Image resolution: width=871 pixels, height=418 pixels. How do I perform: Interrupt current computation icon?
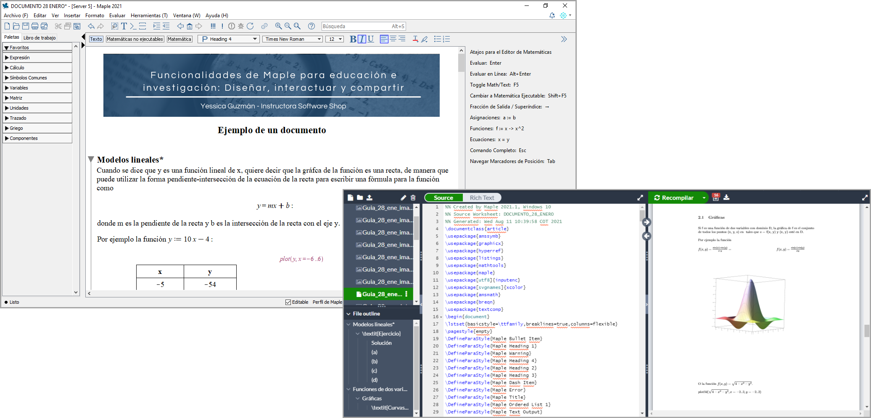coord(232,26)
